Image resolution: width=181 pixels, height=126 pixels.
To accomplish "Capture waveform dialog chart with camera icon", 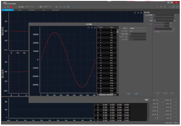I will [x=95, y=28].
